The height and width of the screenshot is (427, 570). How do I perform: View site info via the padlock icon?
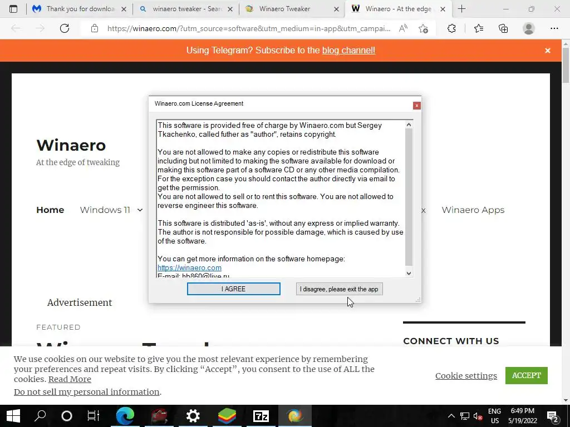[95, 28]
